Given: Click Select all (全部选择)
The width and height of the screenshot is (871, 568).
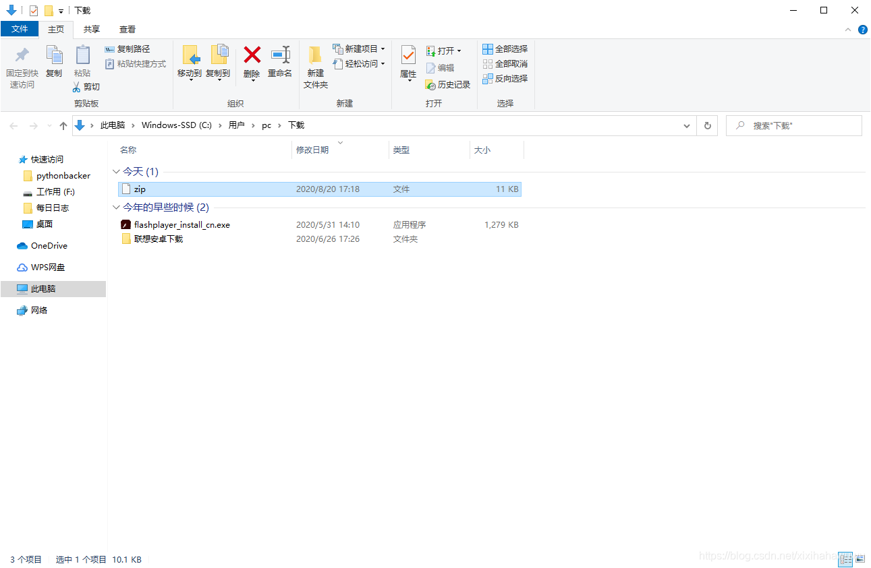Looking at the screenshot, I should (505, 49).
